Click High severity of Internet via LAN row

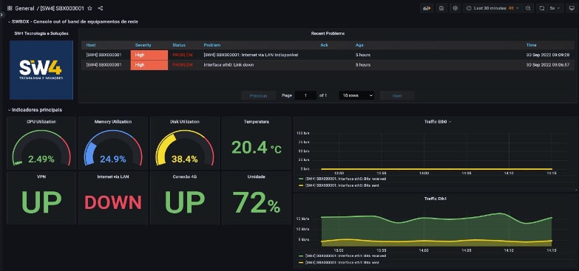coord(149,55)
